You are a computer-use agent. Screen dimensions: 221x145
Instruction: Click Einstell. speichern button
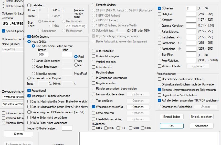201,117
